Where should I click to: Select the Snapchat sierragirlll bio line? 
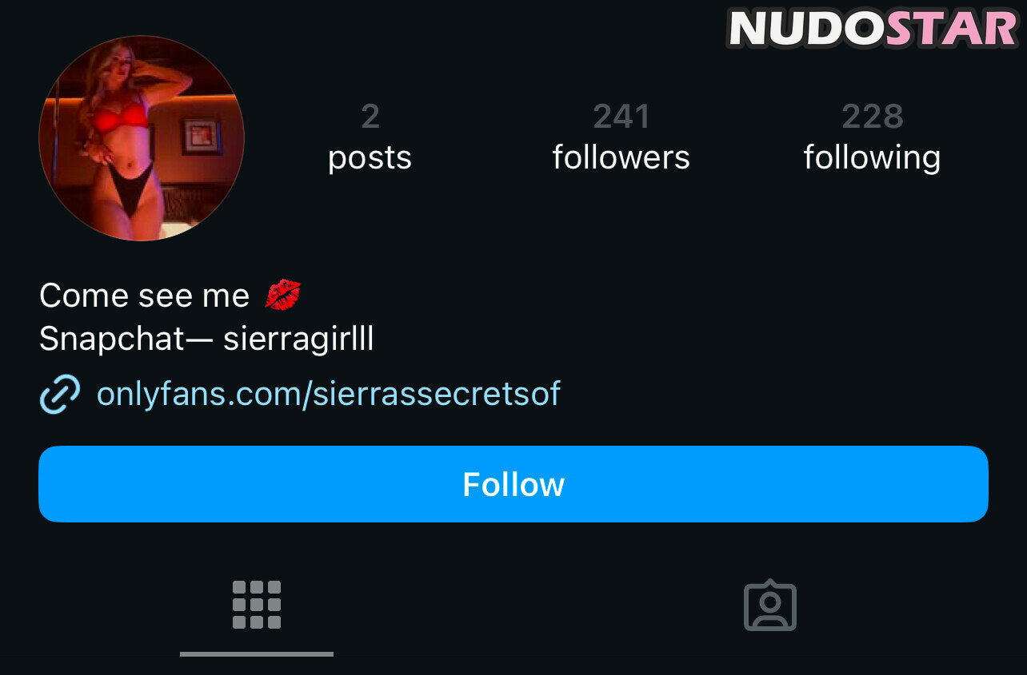[x=206, y=339]
